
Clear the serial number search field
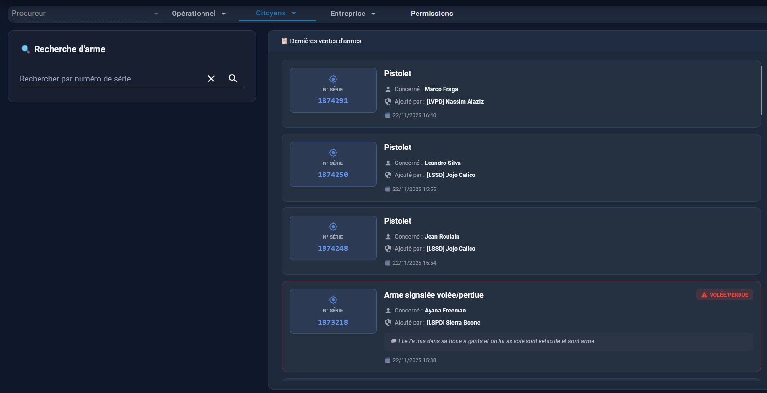[x=211, y=79]
